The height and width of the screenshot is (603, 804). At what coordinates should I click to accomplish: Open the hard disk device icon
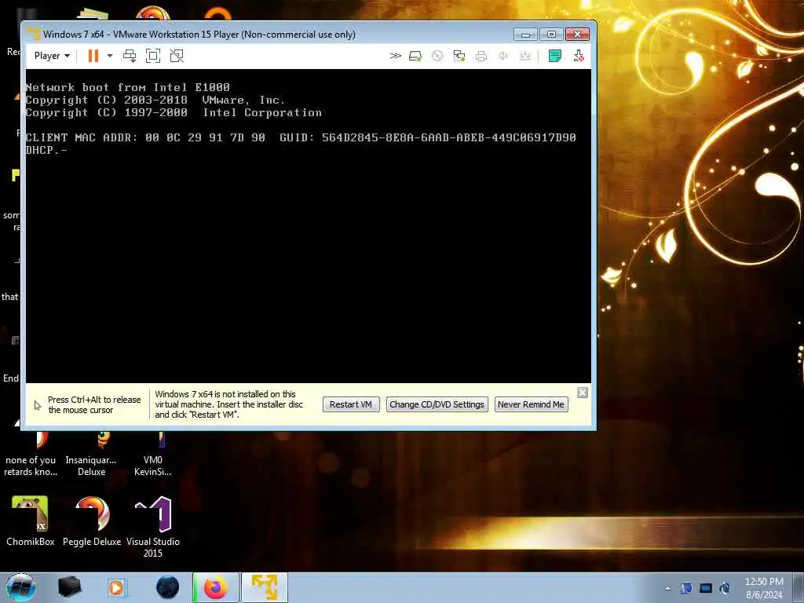pyautogui.click(x=415, y=56)
